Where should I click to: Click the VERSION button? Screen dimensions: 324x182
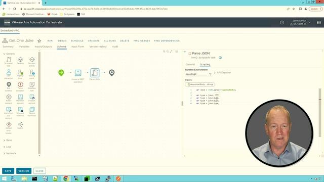pos(24,171)
